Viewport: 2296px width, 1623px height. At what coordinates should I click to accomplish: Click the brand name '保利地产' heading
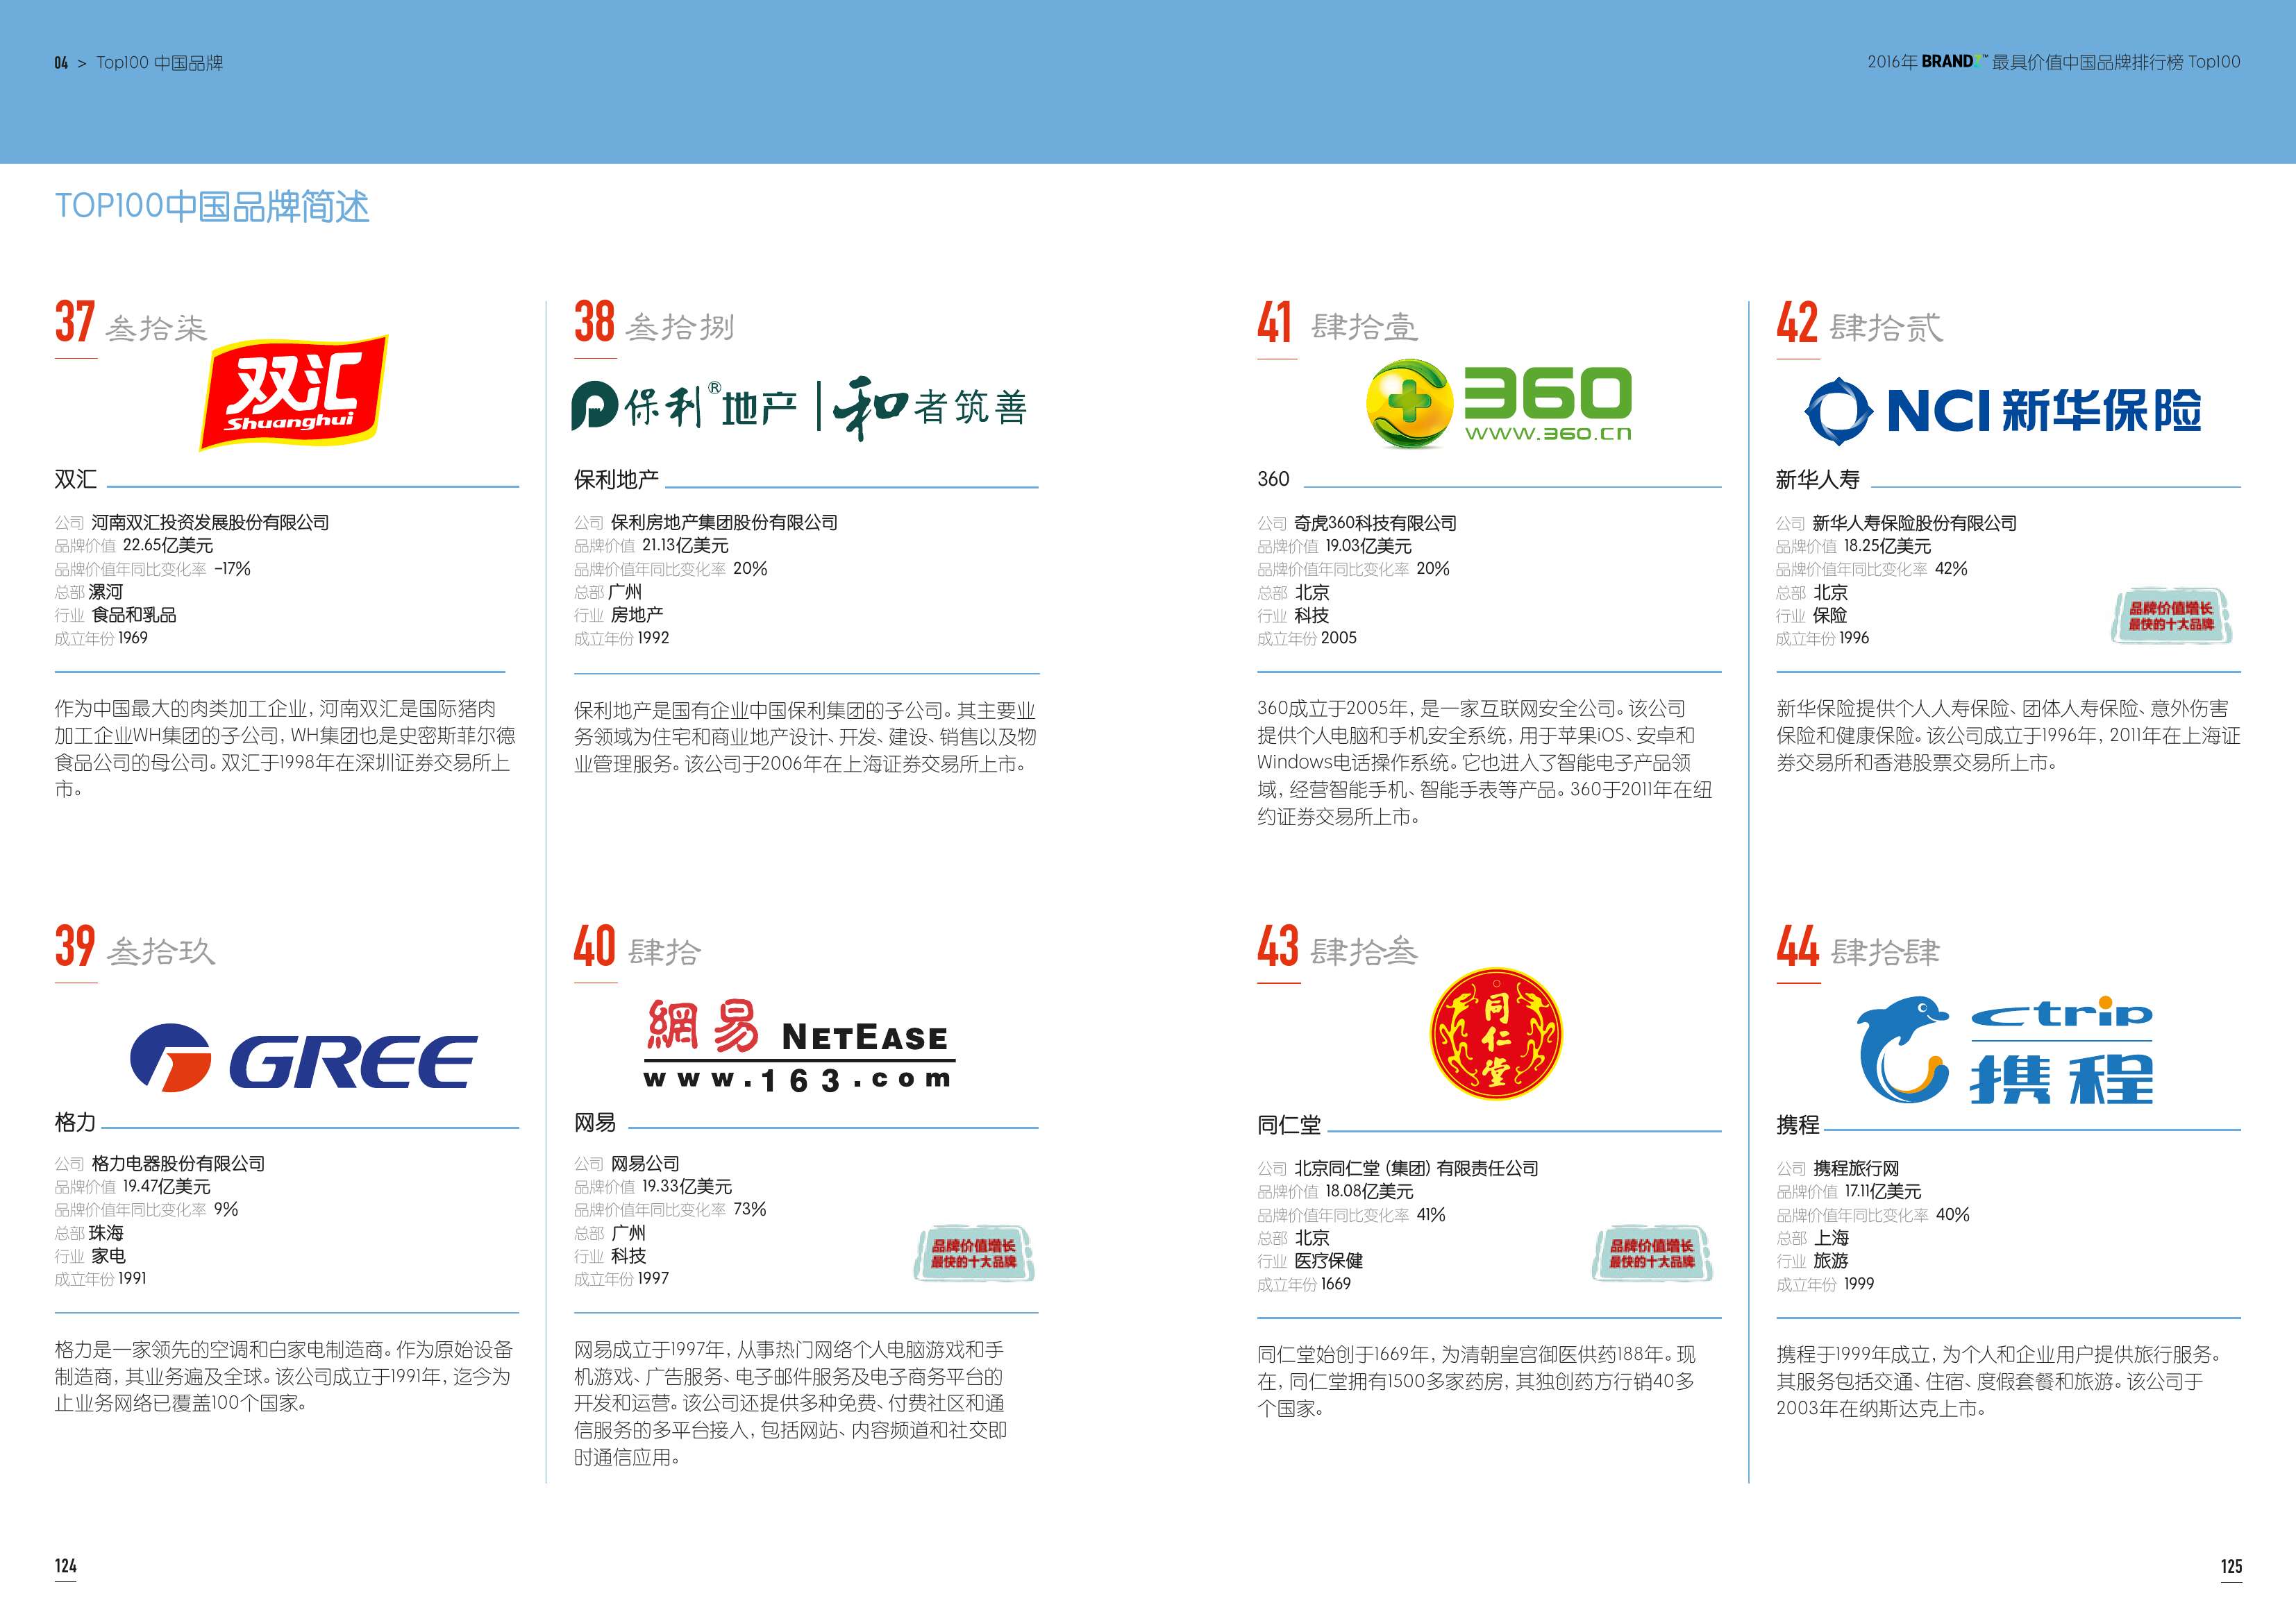point(616,479)
